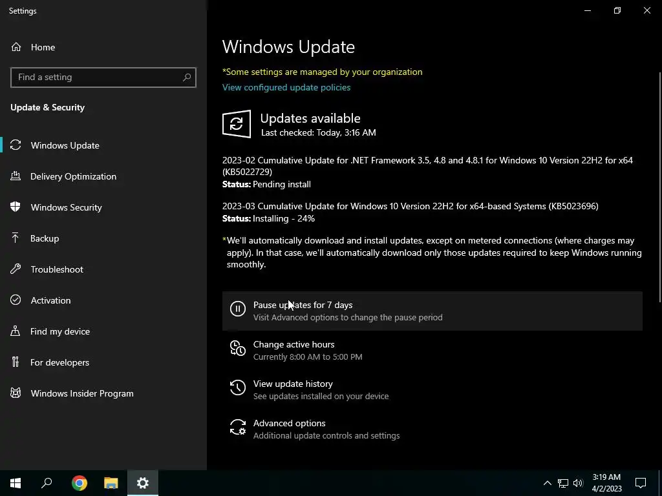The image size is (662, 496).
Task: Open taskbar search magnifier
Action: click(47, 483)
